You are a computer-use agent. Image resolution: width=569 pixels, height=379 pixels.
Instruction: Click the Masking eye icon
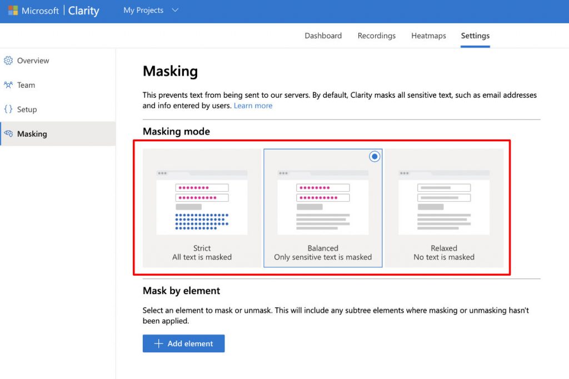(8, 133)
